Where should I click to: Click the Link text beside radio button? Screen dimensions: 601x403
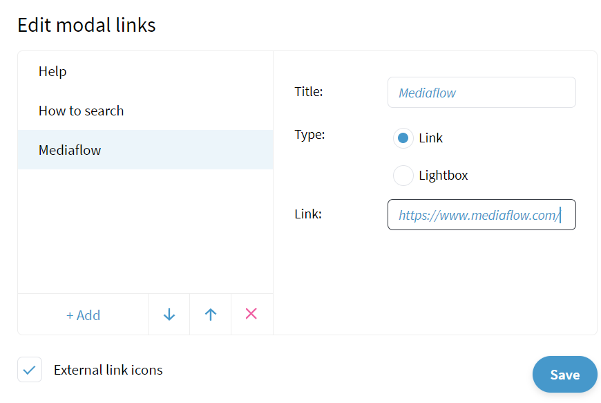(x=430, y=138)
